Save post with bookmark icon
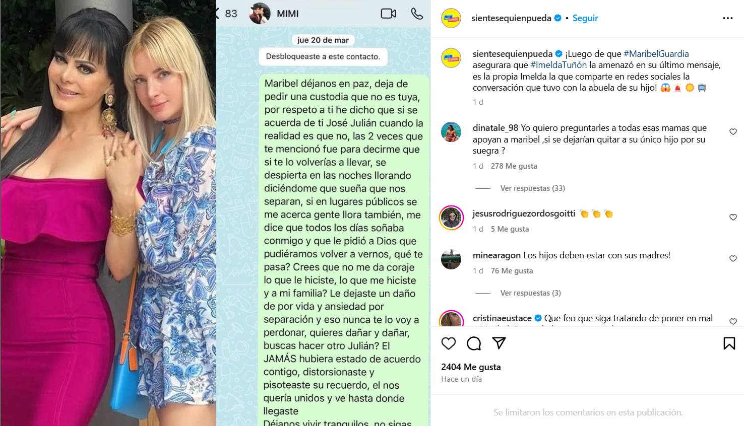Screen dimensions: 744x426 coord(729,343)
